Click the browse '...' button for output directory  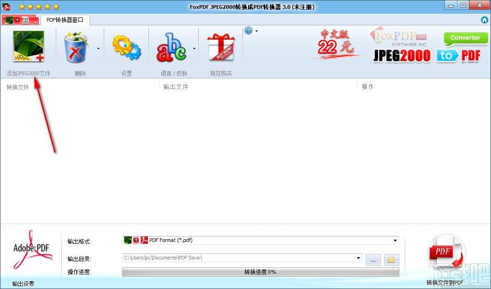(373, 260)
